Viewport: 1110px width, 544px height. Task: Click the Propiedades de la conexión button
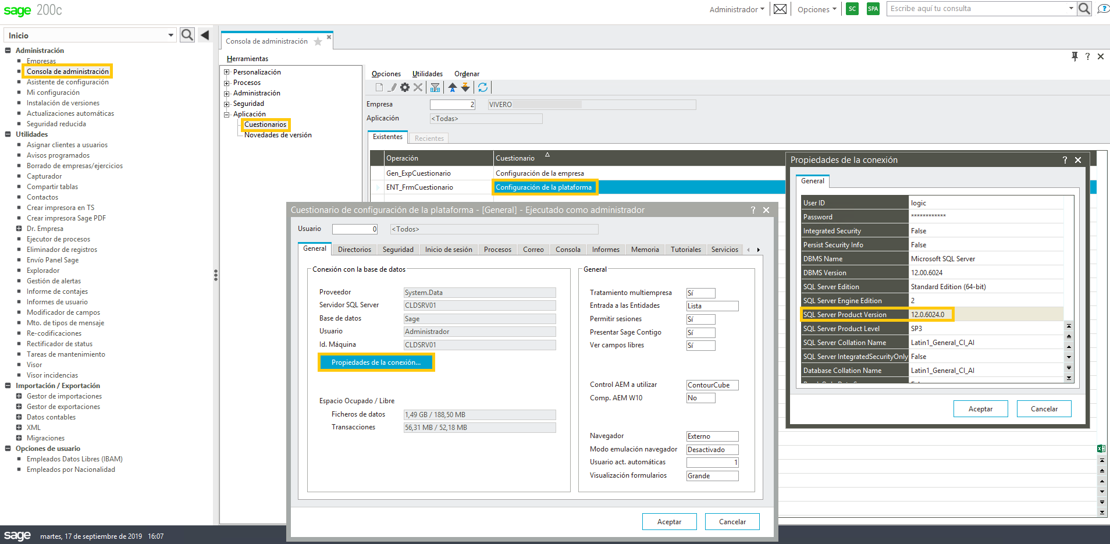[376, 362]
